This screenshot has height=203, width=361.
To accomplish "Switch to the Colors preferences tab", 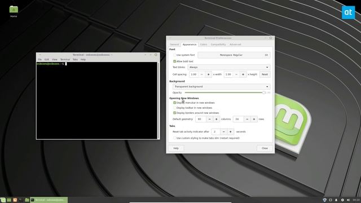I will 204,45.
